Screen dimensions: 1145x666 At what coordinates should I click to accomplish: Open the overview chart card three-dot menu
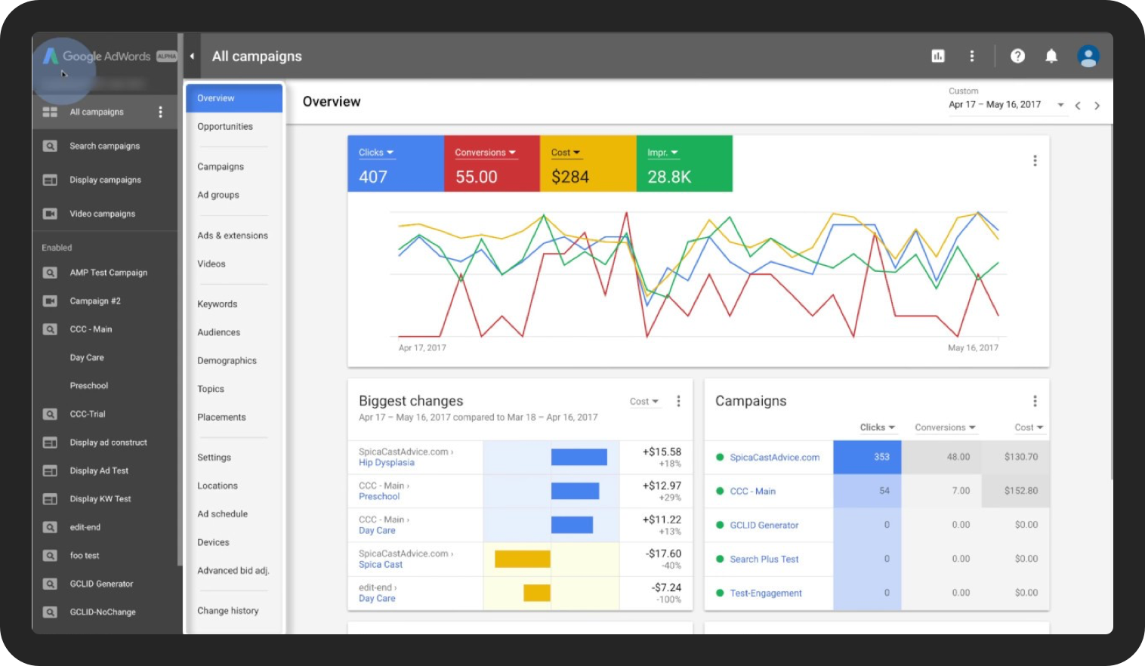(1035, 161)
